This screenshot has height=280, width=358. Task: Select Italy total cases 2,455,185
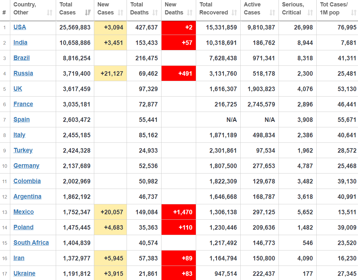(77, 135)
